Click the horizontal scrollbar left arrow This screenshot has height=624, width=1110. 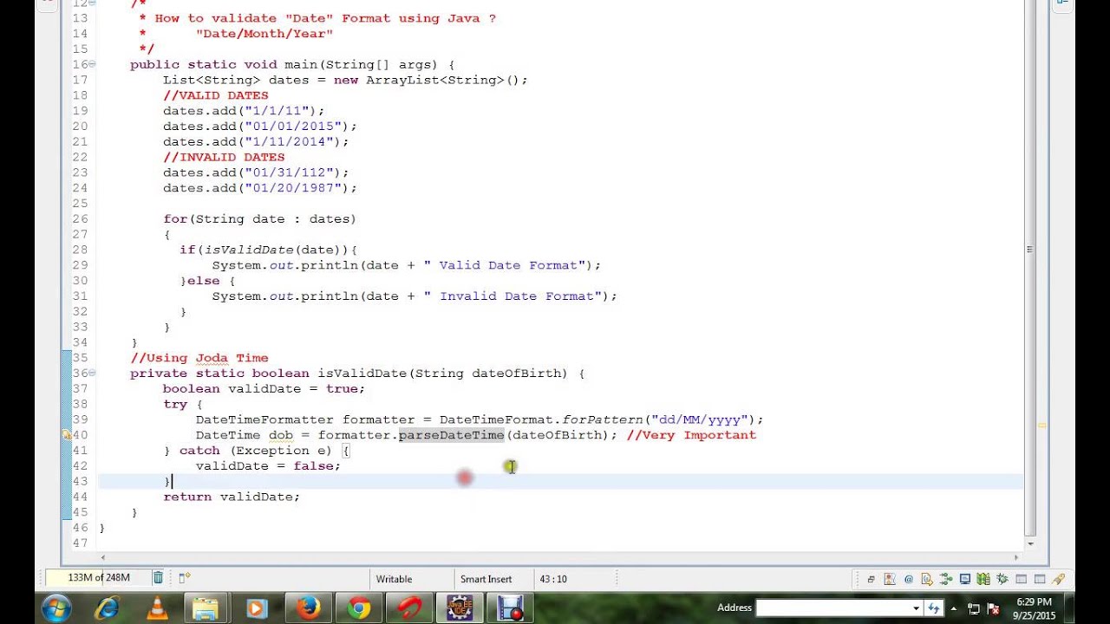[x=103, y=557]
